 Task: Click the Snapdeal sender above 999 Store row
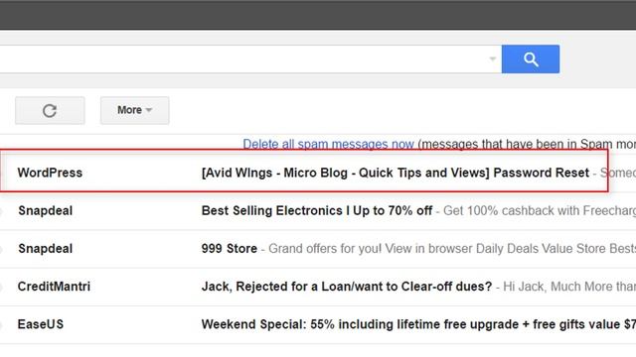pos(46,211)
